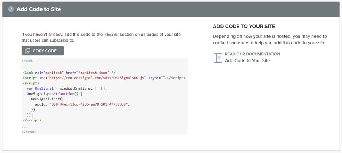This screenshot has width=342, height=153.
Task: Click the ADD CODE TO YOUR SITE heading
Action: pyautogui.click(x=244, y=27)
